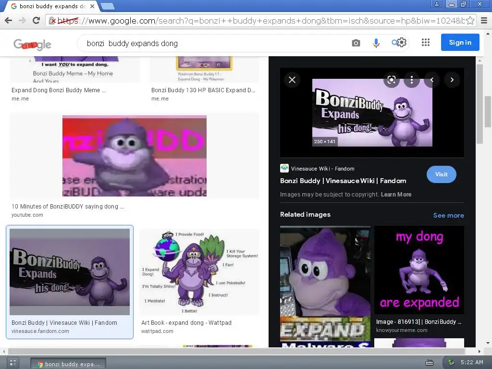The height and width of the screenshot is (369, 492).
Task: Click the Chrome profile user icon
Action: (436, 4)
